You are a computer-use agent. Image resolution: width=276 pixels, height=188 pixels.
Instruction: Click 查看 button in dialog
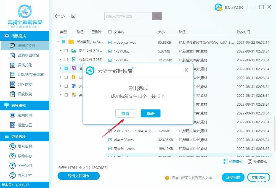125,113
